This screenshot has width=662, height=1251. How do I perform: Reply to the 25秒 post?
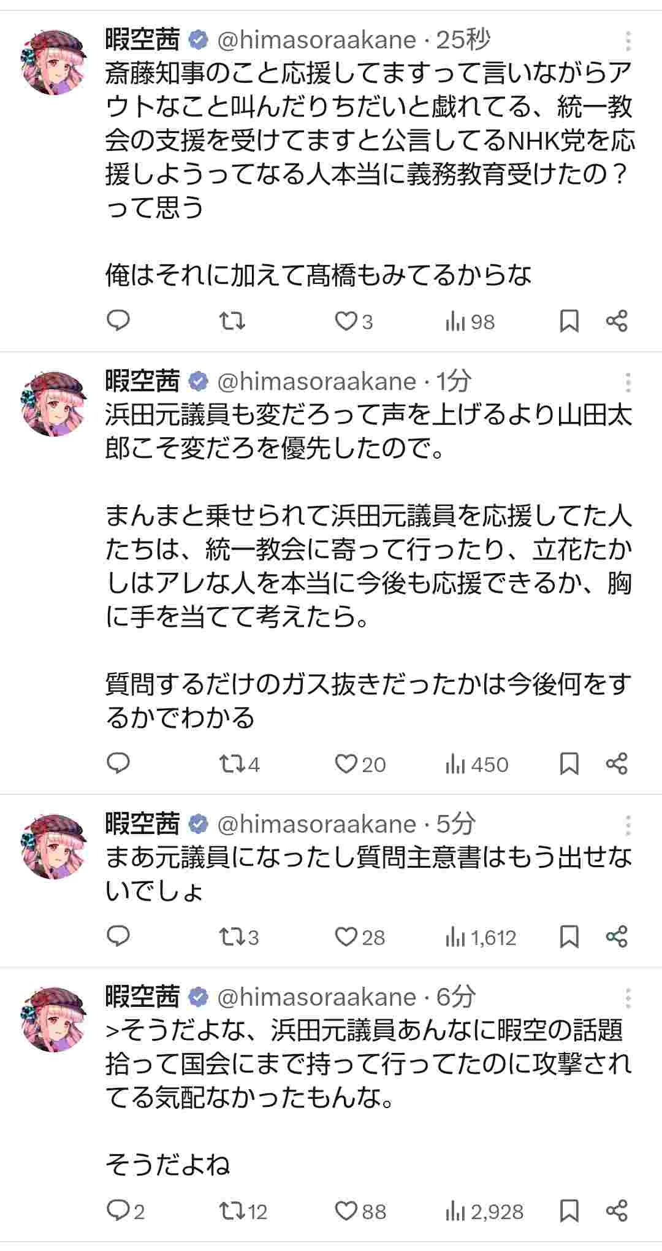118,321
